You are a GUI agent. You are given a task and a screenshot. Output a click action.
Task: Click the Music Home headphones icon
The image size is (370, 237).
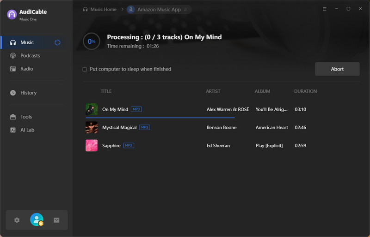(85, 9)
